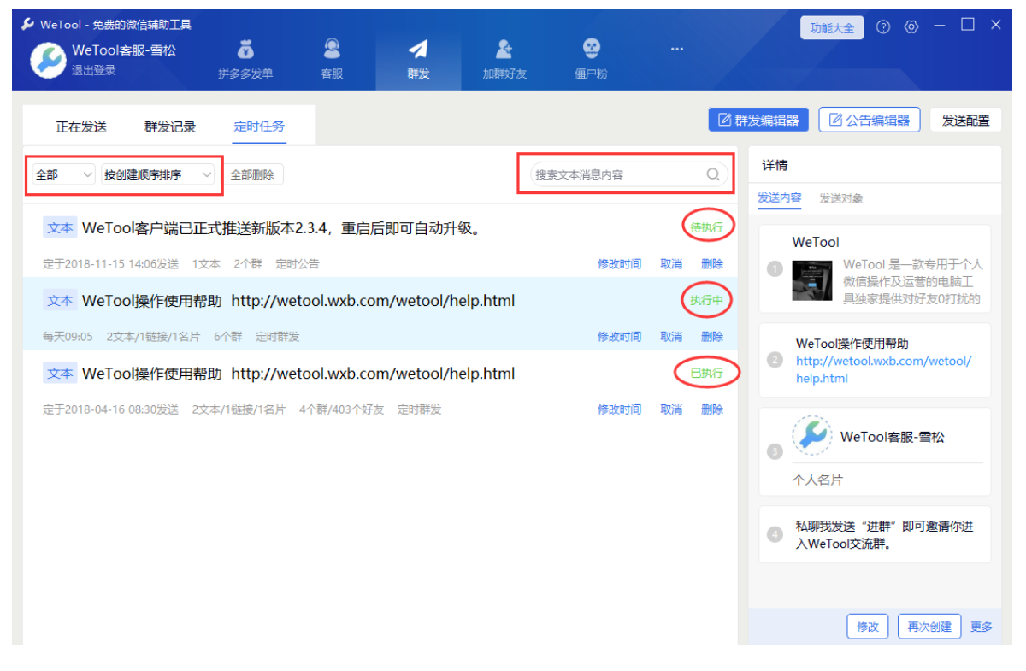Image resolution: width=1026 pixels, height=671 pixels.
Task: Click 删除 for the 2018-04-16 task
Action: point(712,409)
